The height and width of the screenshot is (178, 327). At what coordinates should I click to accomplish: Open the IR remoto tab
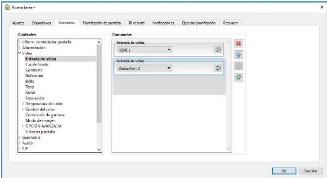point(136,23)
